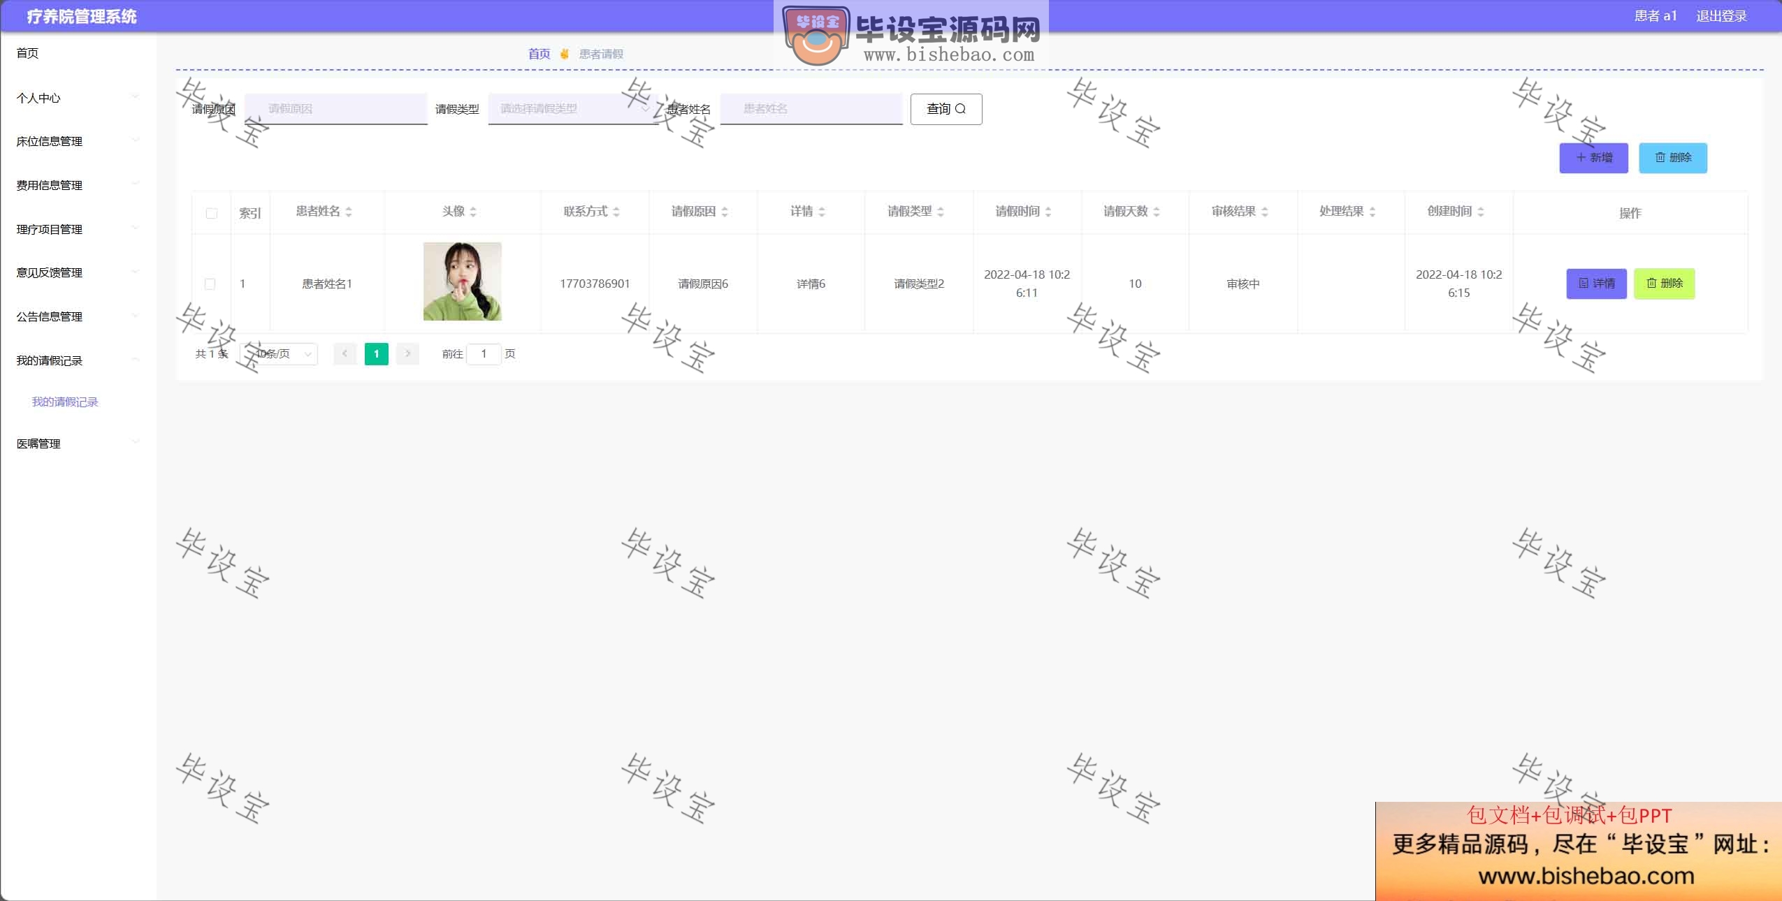Click 退出登录 in header

click(x=1721, y=16)
